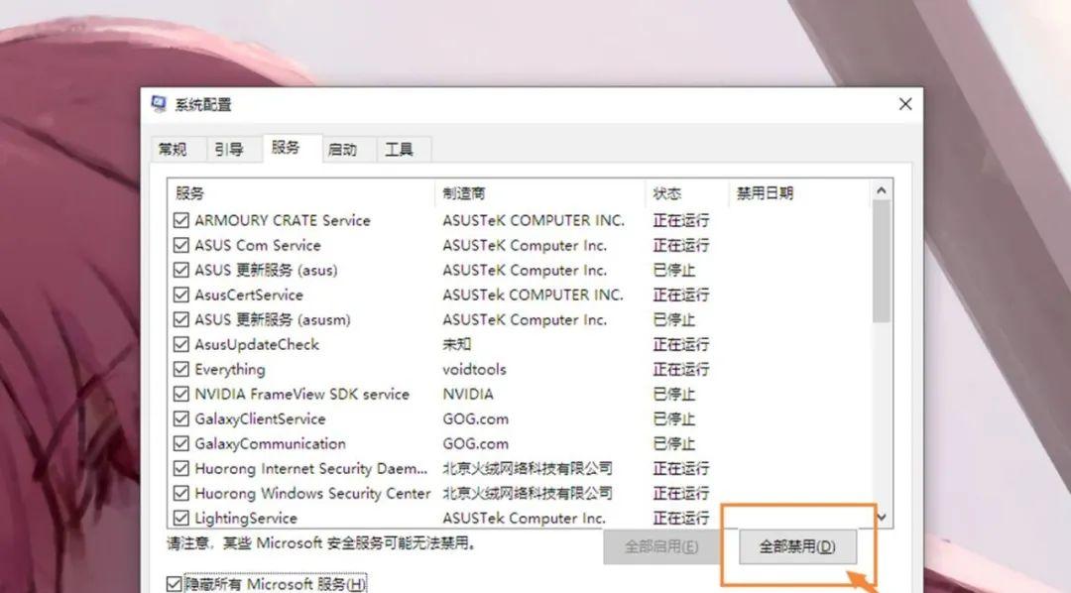Image resolution: width=1071 pixels, height=593 pixels.
Task: Select the GalaxyClientService row name
Action: (x=260, y=418)
